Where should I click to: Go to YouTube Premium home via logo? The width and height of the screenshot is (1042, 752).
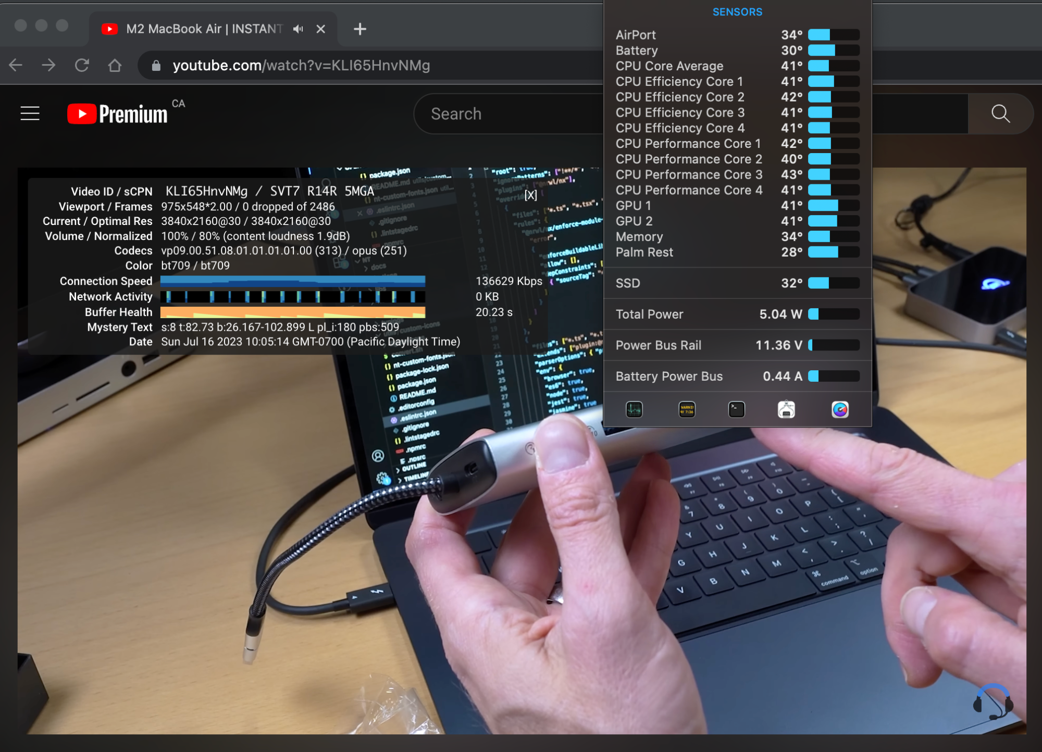click(118, 114)
